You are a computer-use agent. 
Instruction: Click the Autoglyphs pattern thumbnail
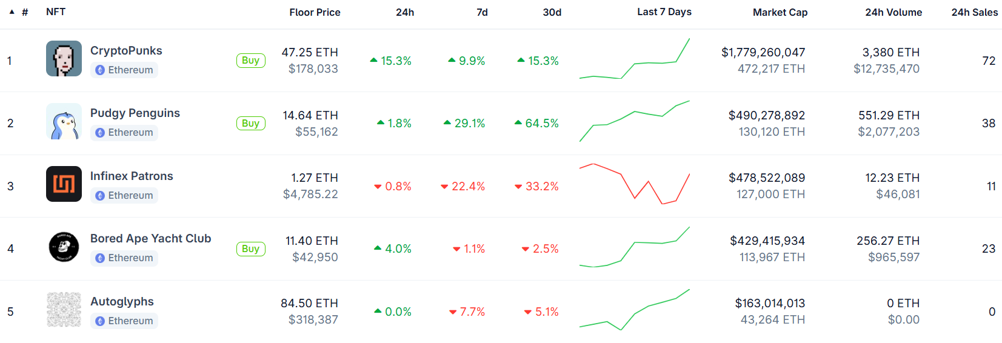click(x=64, y=310)
